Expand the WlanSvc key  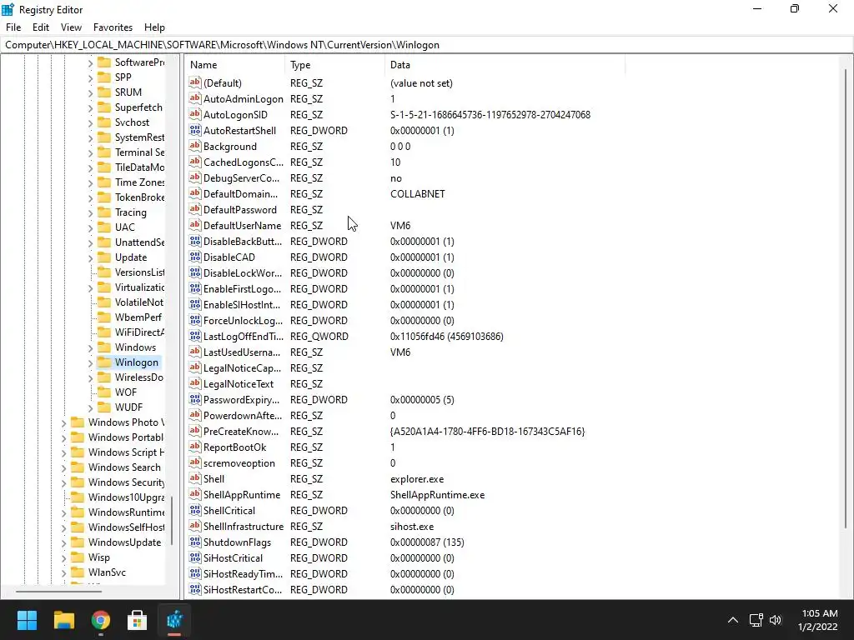pos(63,572)
